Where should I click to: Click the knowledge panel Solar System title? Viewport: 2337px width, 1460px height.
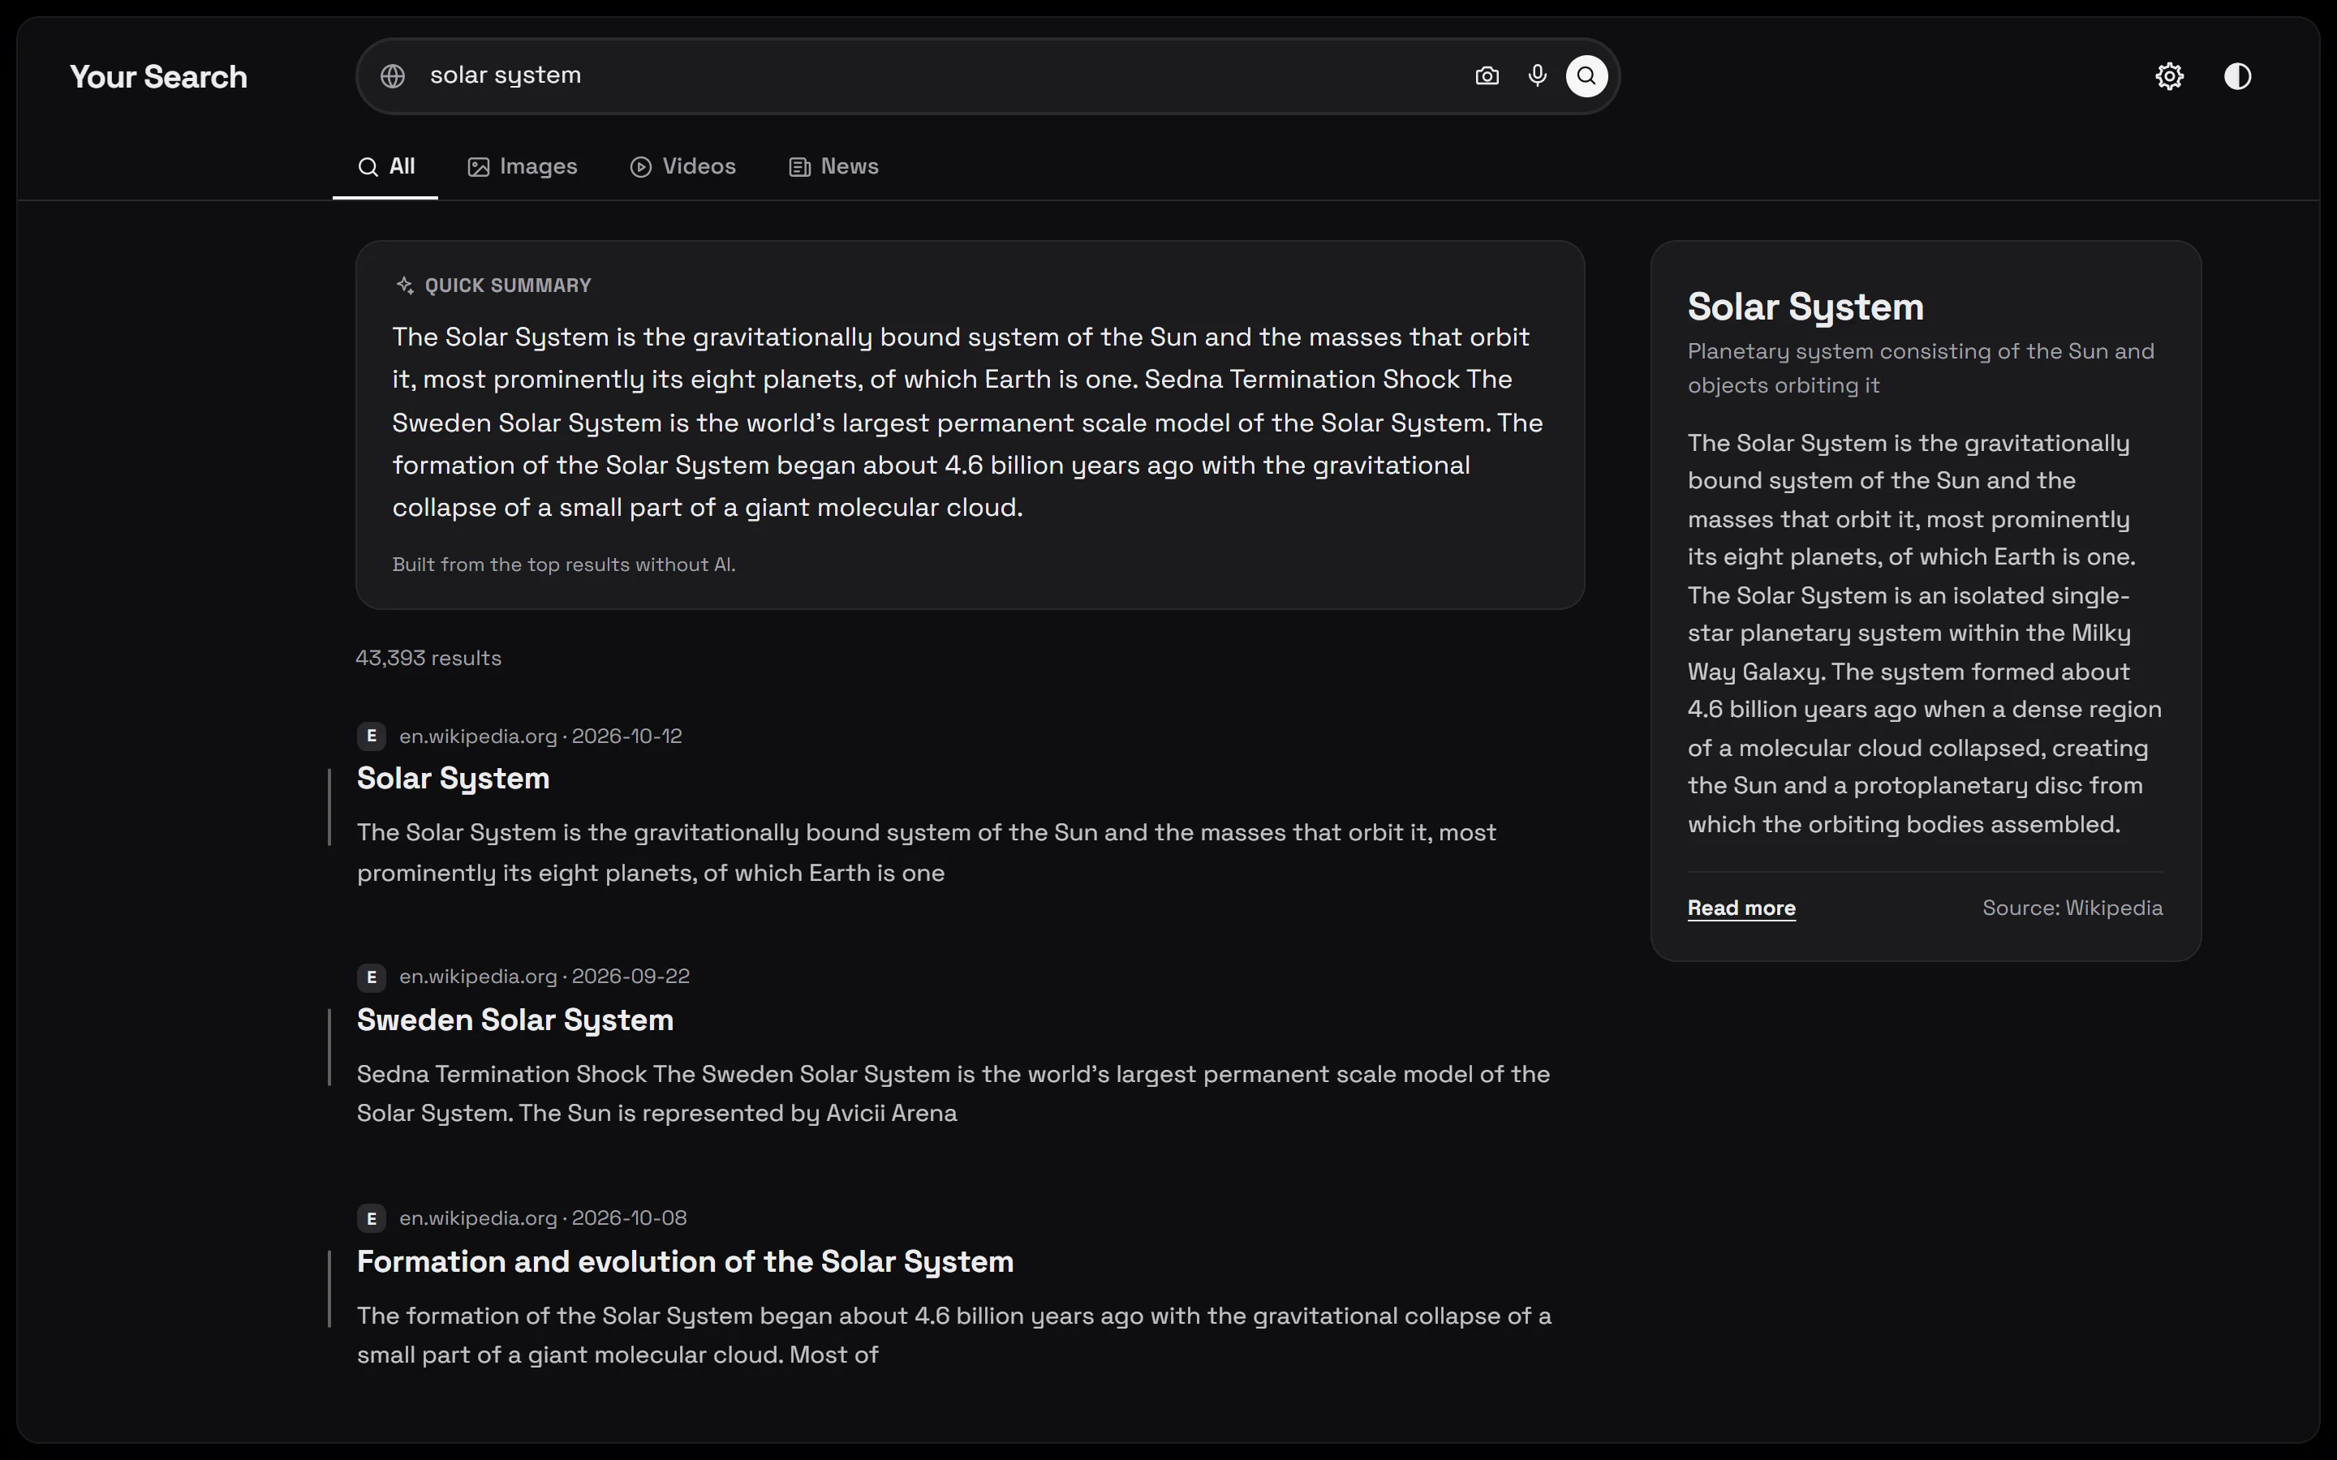click(x=1805, y=307)
